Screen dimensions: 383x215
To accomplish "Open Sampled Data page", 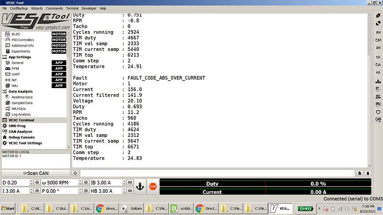I will (34, 103).
